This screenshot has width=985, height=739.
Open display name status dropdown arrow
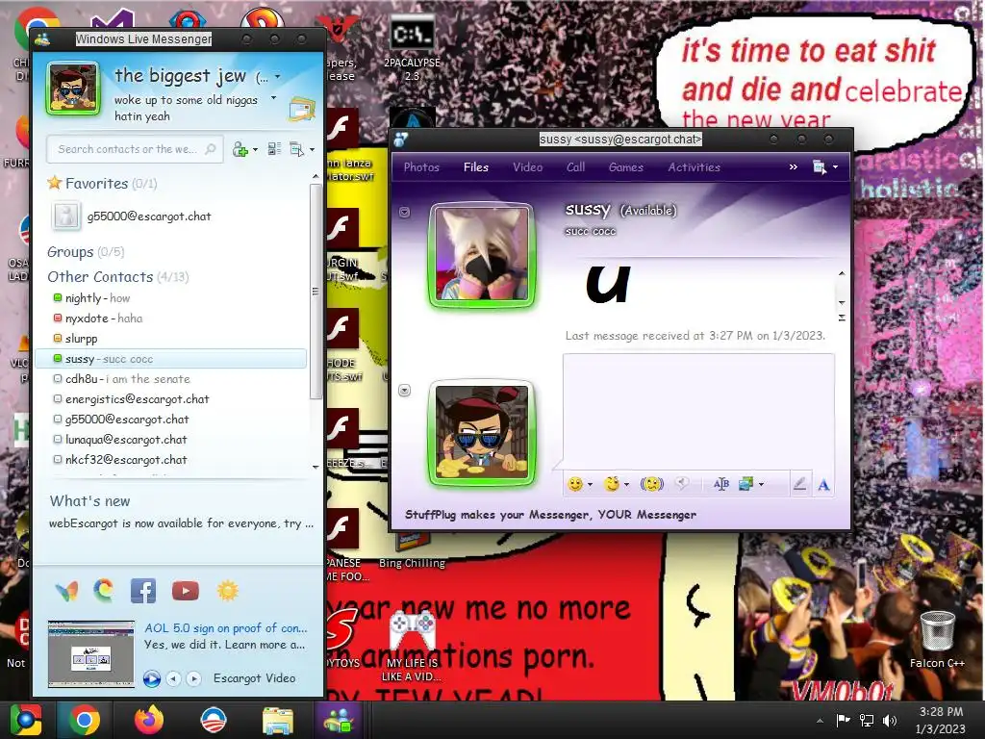pos(278,77)
